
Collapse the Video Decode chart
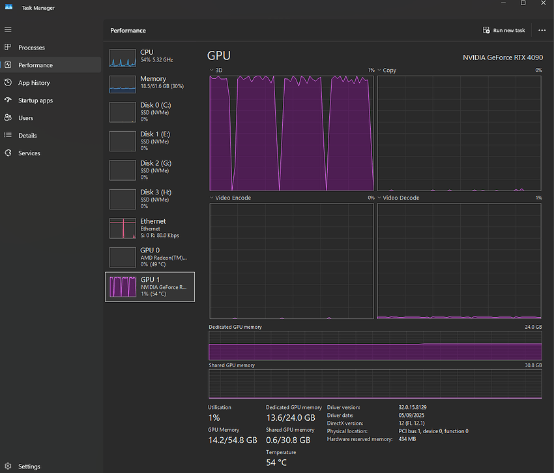(378, 197)
